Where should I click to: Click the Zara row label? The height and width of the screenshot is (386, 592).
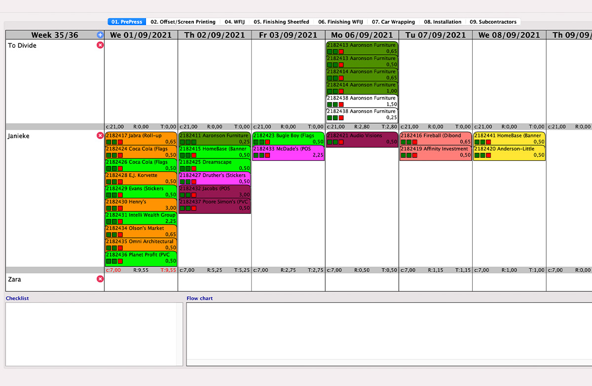[x=14, y=279]
